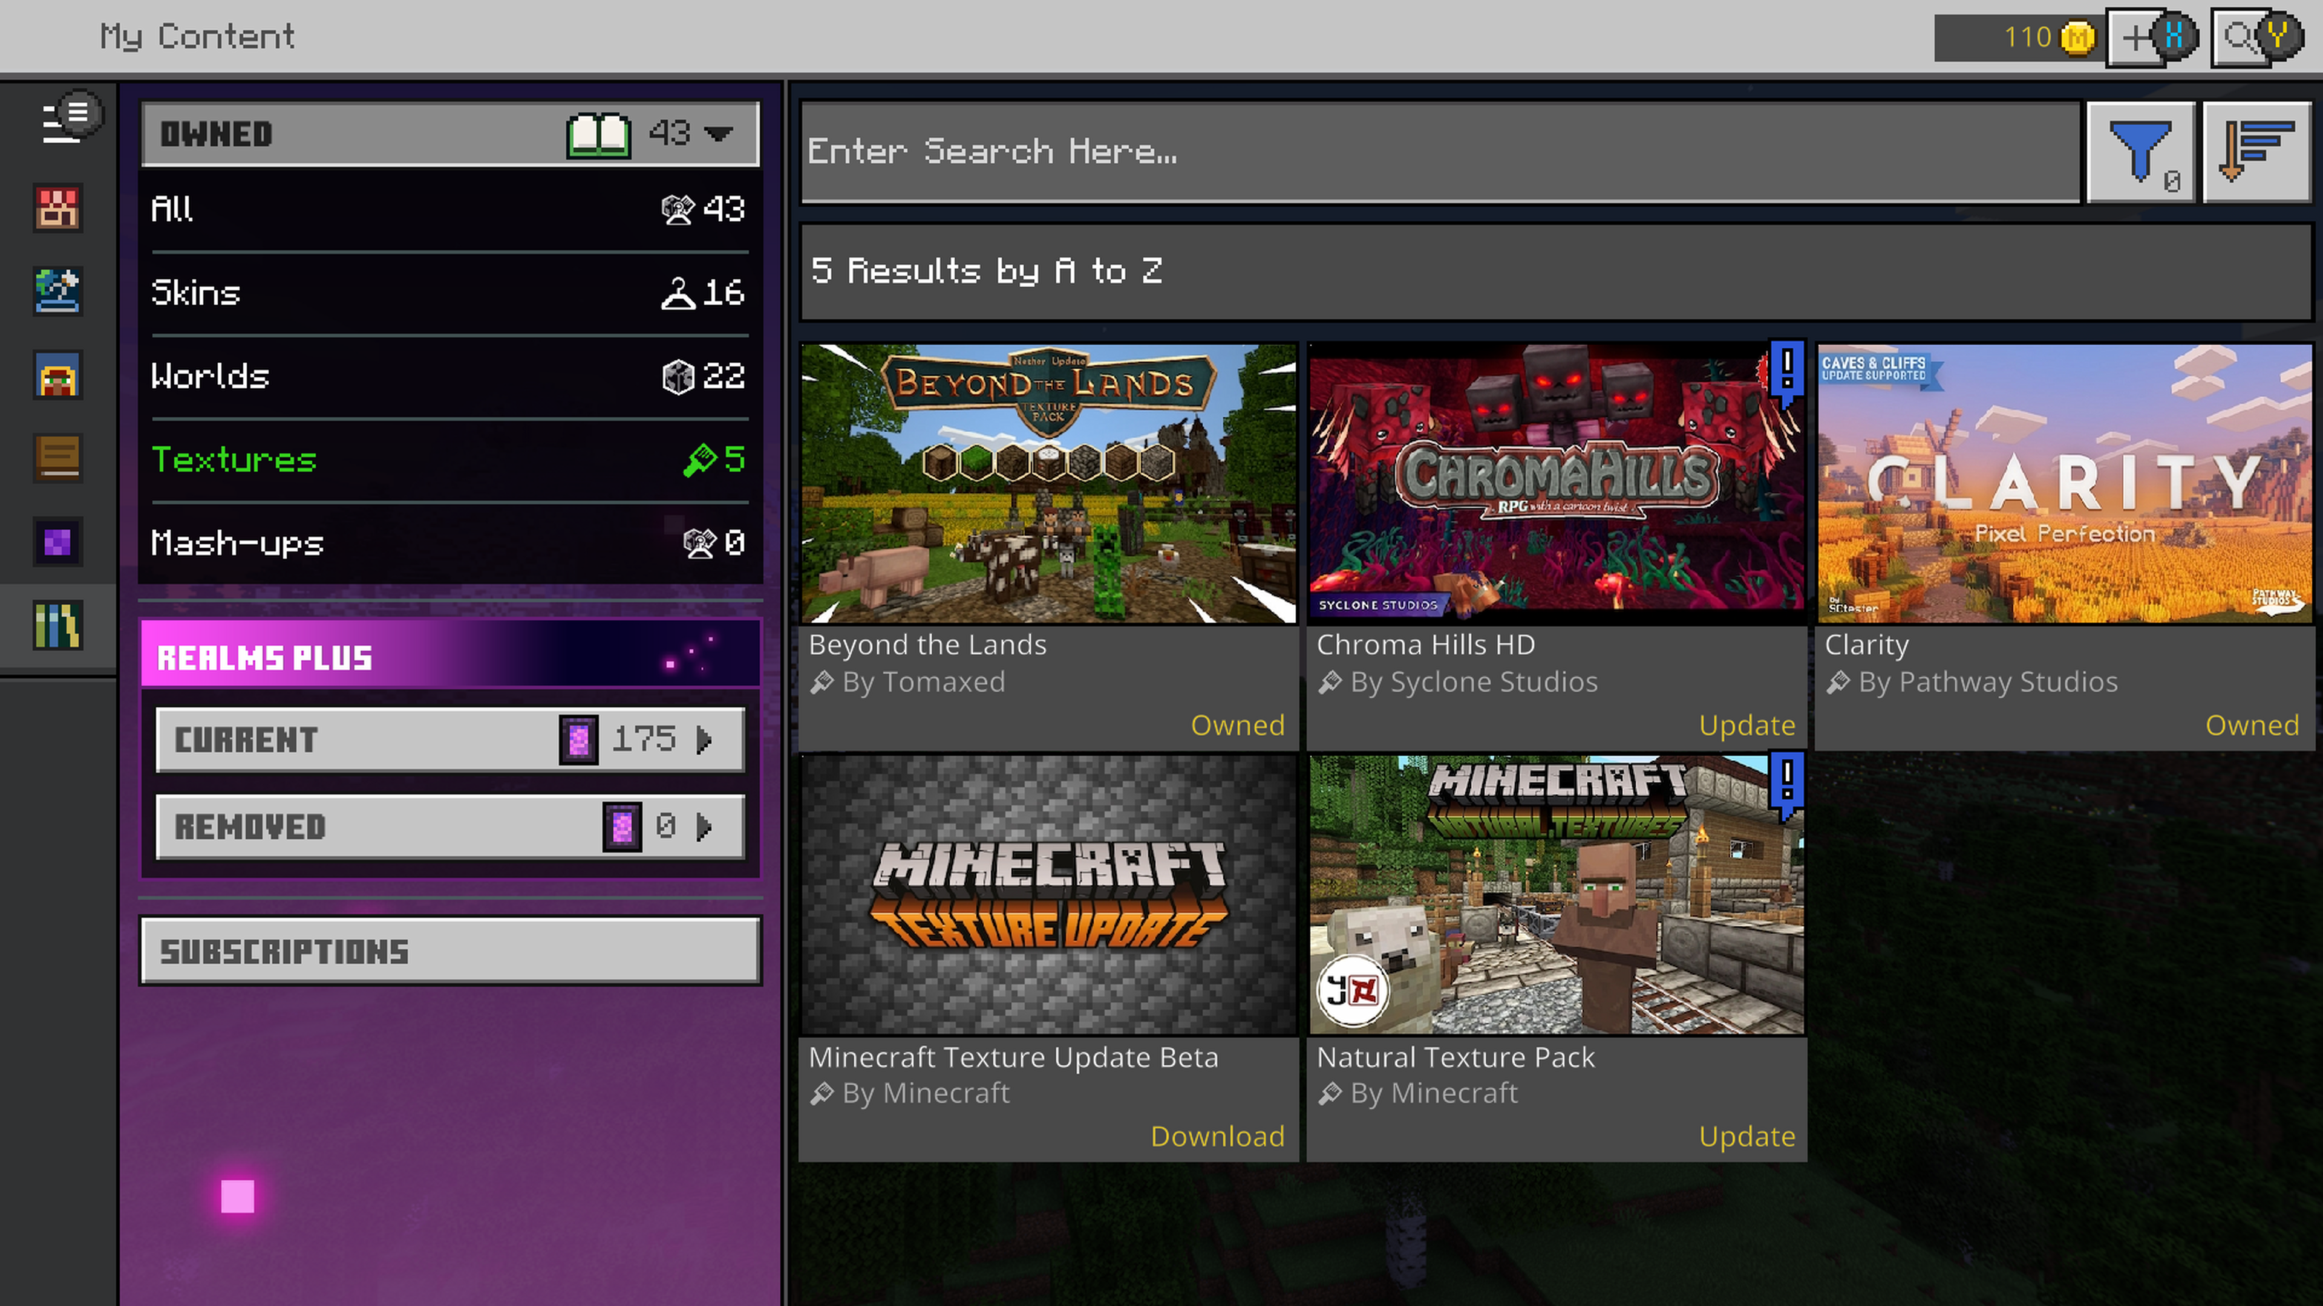2323x1306 pixels.
Task: Click Download on Minecraft Texture Update Beta
Action: click(x=1217, y=1135)
